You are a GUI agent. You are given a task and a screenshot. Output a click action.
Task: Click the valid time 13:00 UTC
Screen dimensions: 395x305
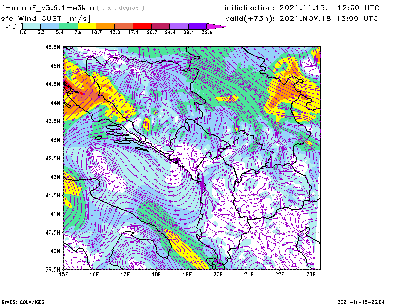357,18
